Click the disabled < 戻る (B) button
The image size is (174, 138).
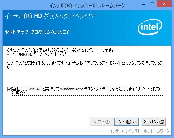pyautogui.click(x=102, y=122)
